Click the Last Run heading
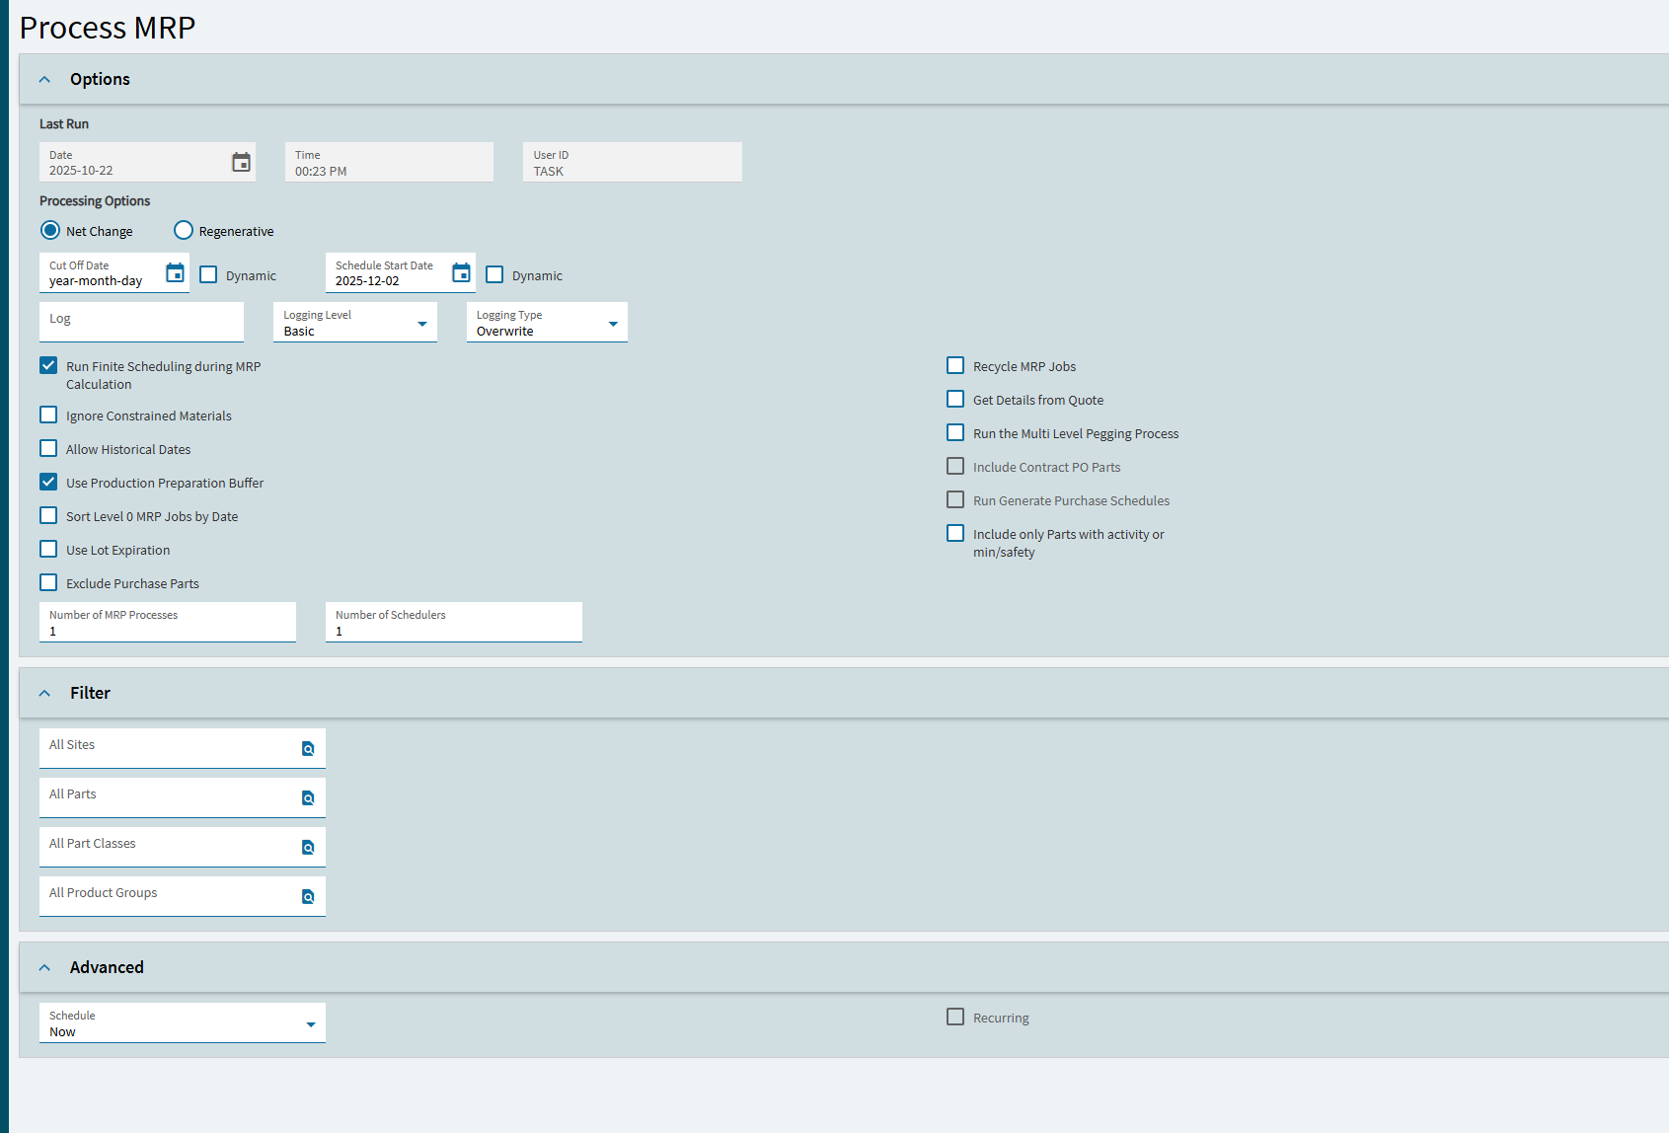The image size is (1669, 1133). coord(64,124)
